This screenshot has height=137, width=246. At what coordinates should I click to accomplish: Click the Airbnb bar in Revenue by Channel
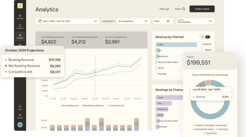tap(176, 44)
